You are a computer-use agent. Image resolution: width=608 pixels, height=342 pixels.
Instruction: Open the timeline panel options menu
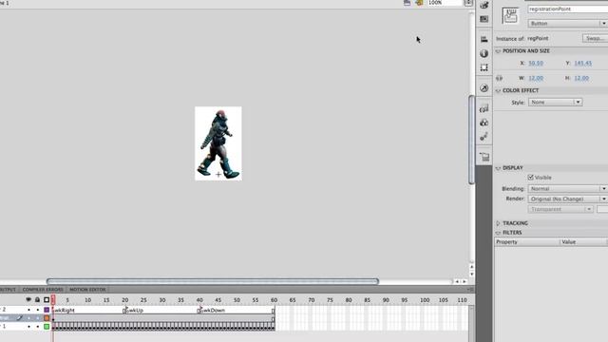(x=470, y=289)
